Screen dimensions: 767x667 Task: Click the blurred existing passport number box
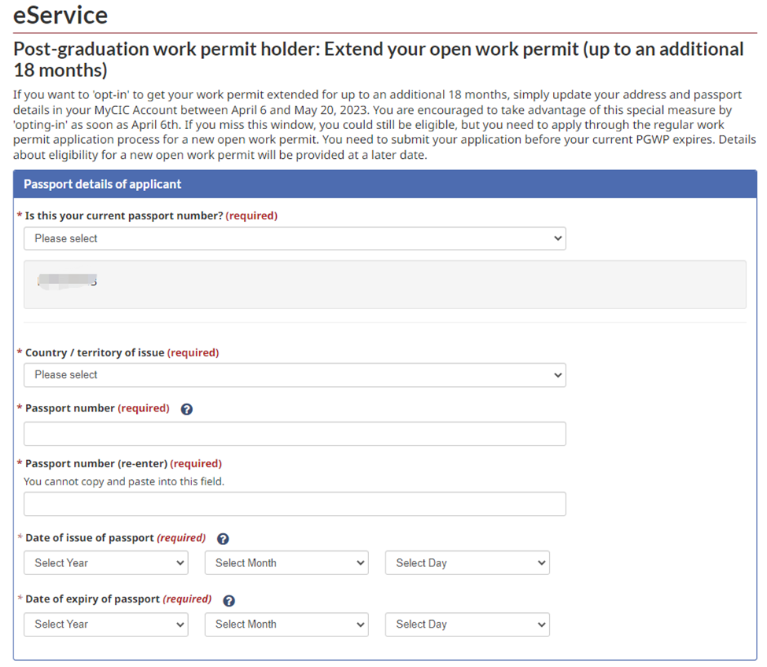coord(385,285)
